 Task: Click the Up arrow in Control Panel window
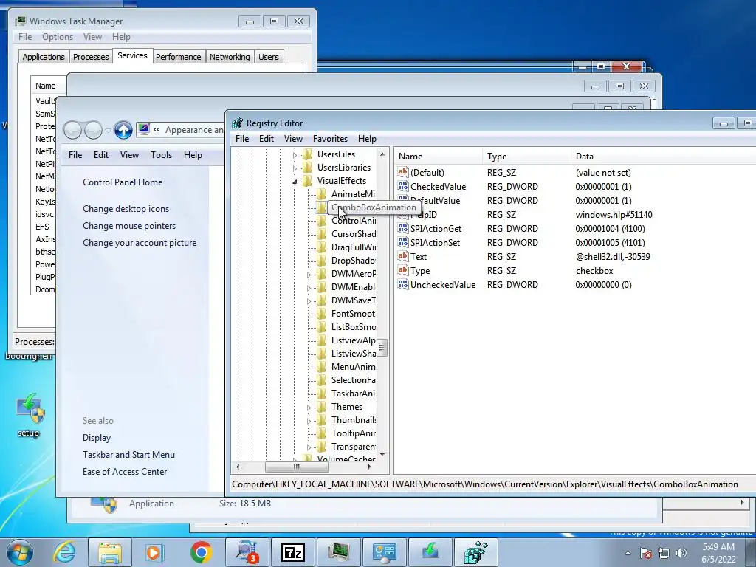pos(123,130)
